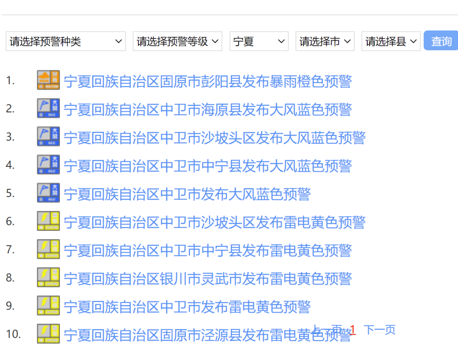The image size is (458, 363).
Task: Click the gale icon on the Zhongwei City warning row
Action: coord(48,192)
